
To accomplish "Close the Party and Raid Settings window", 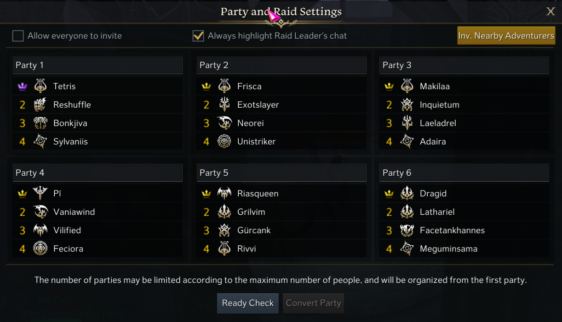I will pyautogui.click(x=551, y=12).
